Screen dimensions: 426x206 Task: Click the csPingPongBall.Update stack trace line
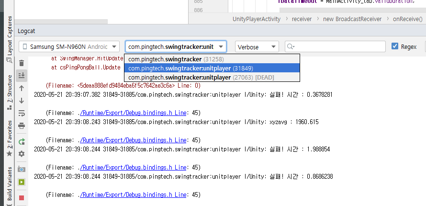86,68
